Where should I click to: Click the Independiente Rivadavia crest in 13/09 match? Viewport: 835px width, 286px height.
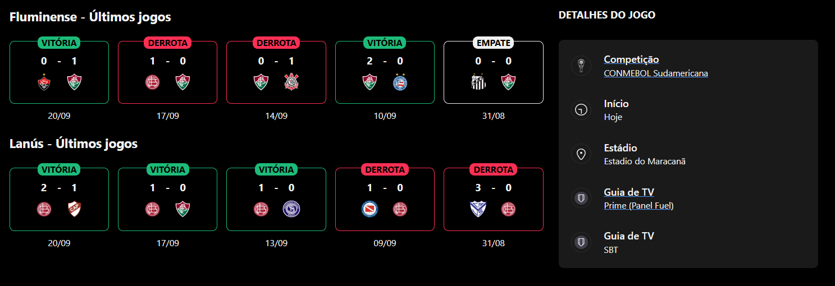click(x=291, y=209)
